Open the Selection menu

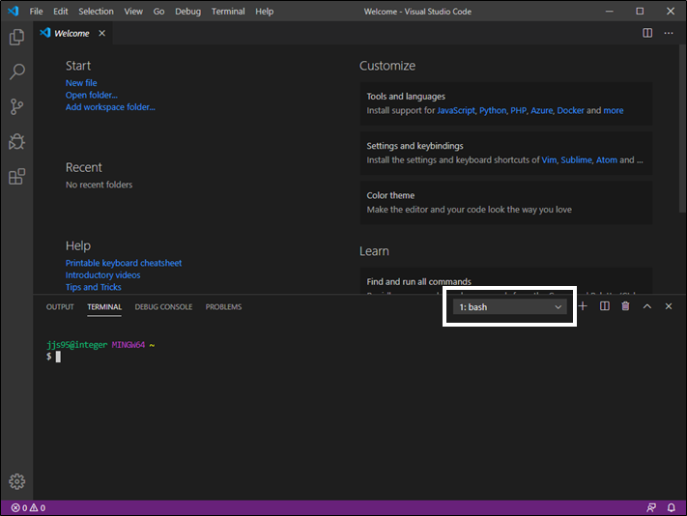coord(96,12)
